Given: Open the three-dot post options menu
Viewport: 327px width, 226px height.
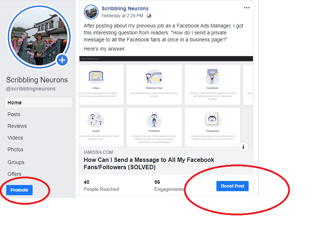Looking at the screenshot, I should (247, 8).
